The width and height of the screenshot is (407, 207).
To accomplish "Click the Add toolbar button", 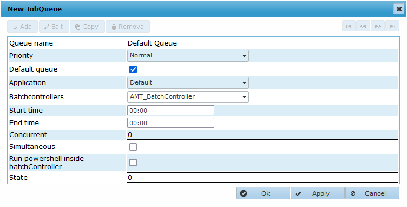I will (23, 27).
